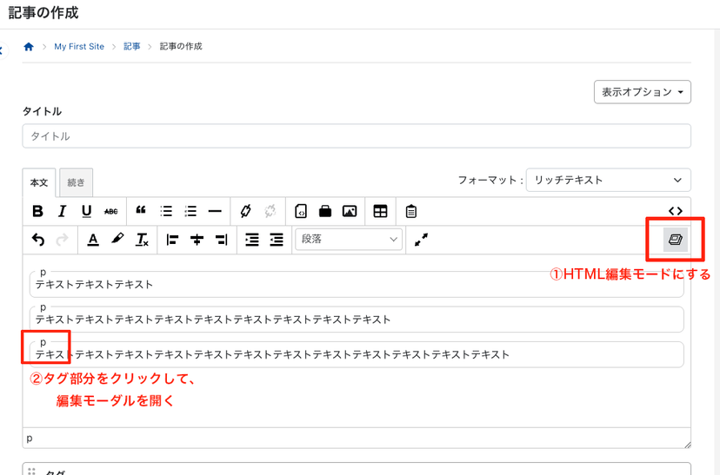Screen dimensions: 720x475
Task: Open 記事 breadcrumb link
Action: pyautogui.click(x=132, y=46)
